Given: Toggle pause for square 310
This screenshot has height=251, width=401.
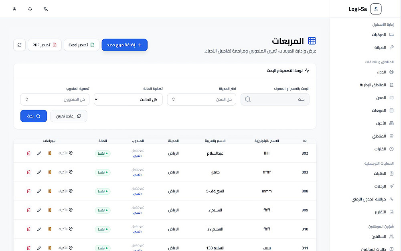Looking at the screenshot, I should [x=50, y=229].
